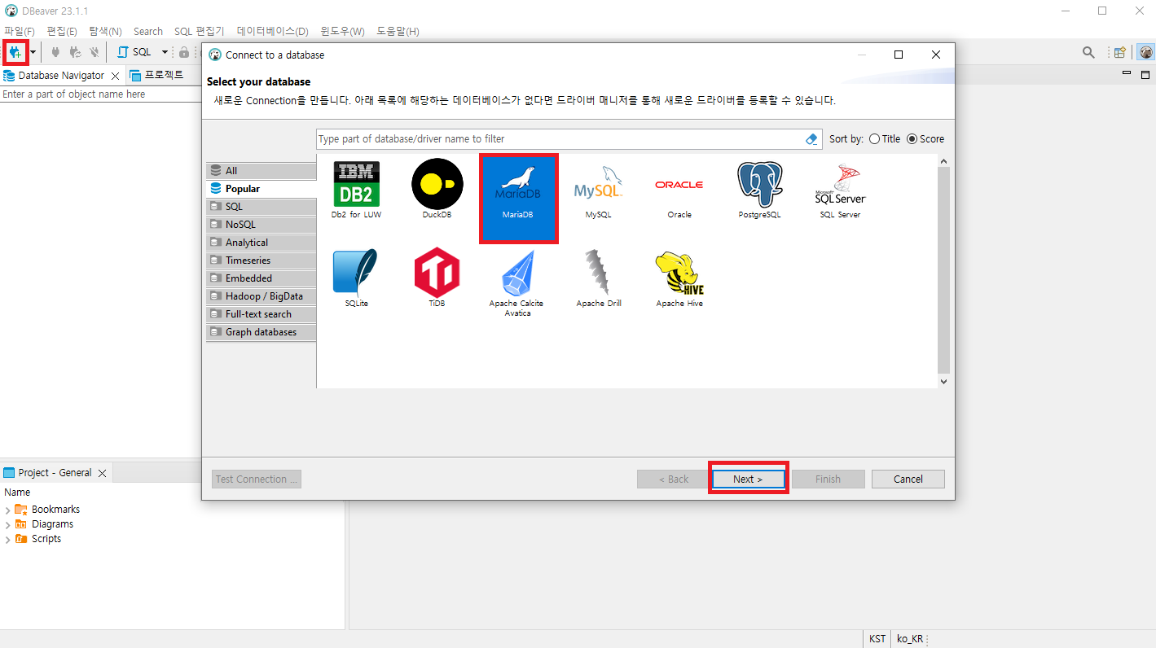Show the Embedded database category
Screen dimensions: 1156x648
pyautogui.click(x=261, y=278)
